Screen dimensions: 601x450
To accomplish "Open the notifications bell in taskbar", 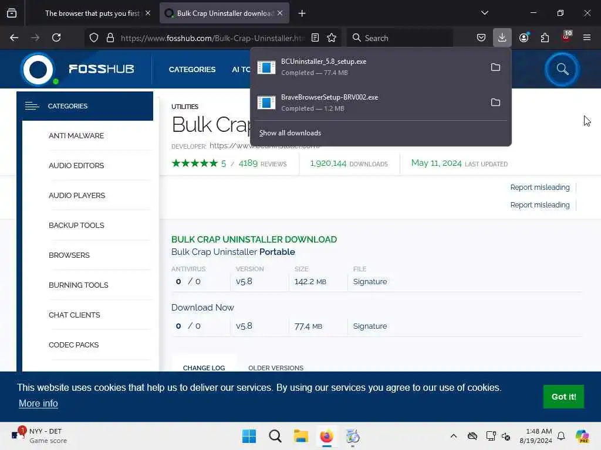I will (561, 436).
